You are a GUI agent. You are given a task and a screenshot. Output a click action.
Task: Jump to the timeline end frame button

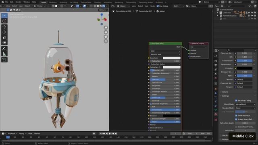coord(116,133)
